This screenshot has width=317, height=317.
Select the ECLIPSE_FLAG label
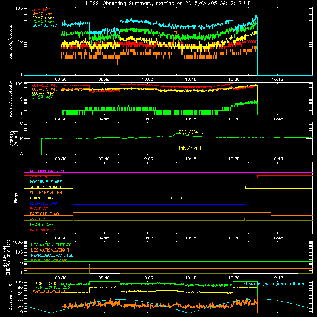point(43,203)
